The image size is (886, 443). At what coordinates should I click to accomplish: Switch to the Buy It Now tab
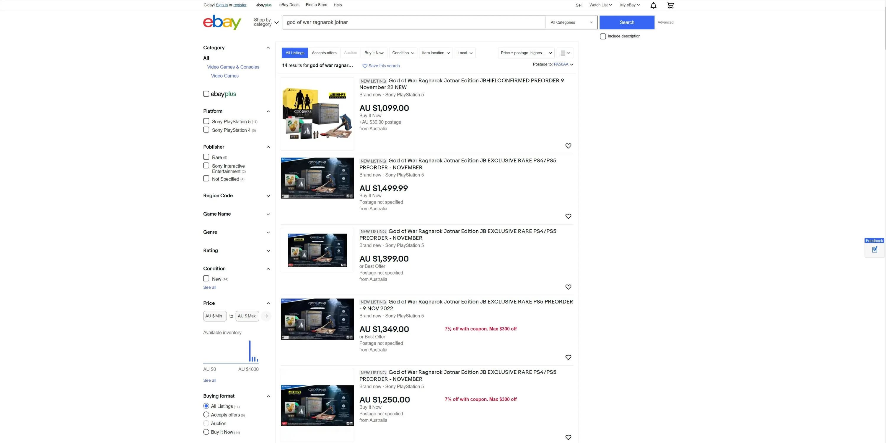[374, 53]
